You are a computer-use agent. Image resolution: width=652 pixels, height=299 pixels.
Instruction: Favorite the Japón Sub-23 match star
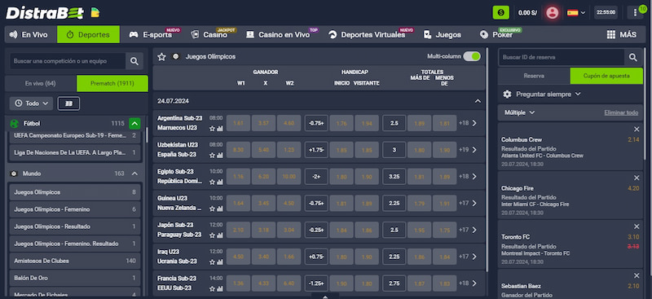[213, 235]
